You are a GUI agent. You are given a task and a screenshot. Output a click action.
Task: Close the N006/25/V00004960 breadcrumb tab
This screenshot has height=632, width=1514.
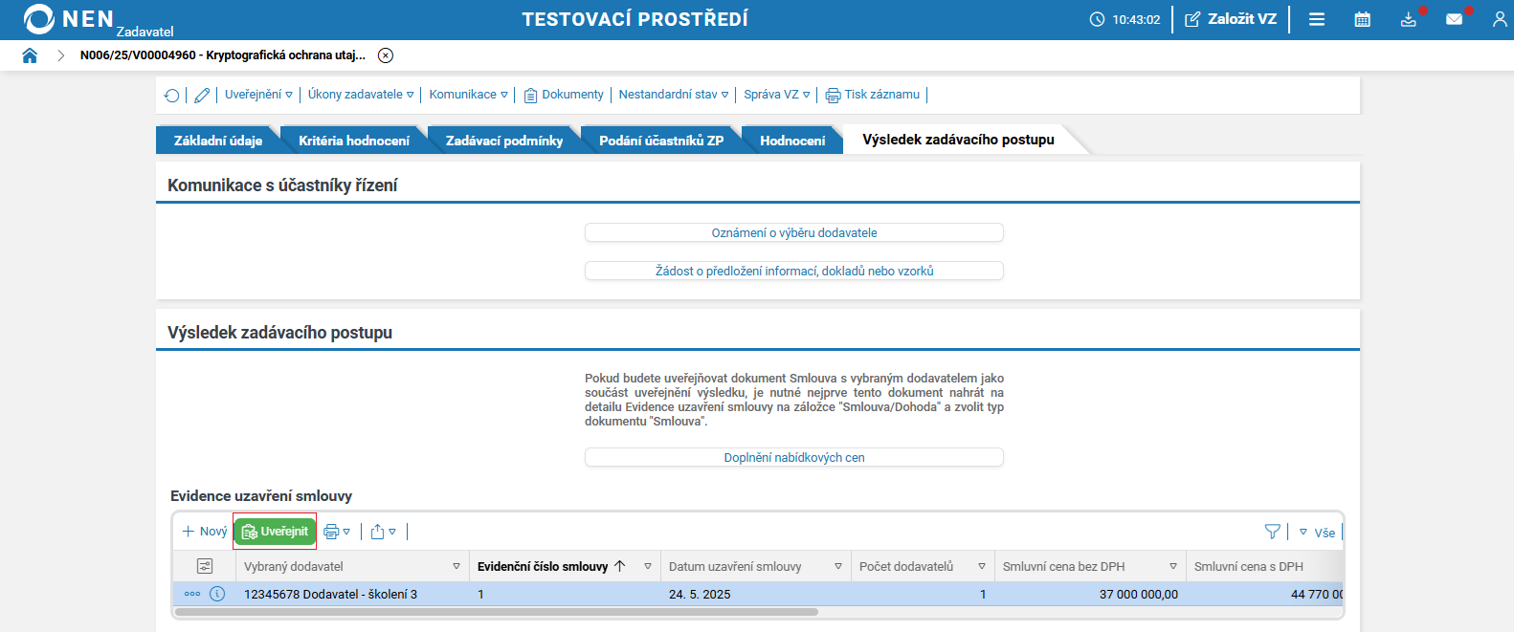tap(386, 55)
